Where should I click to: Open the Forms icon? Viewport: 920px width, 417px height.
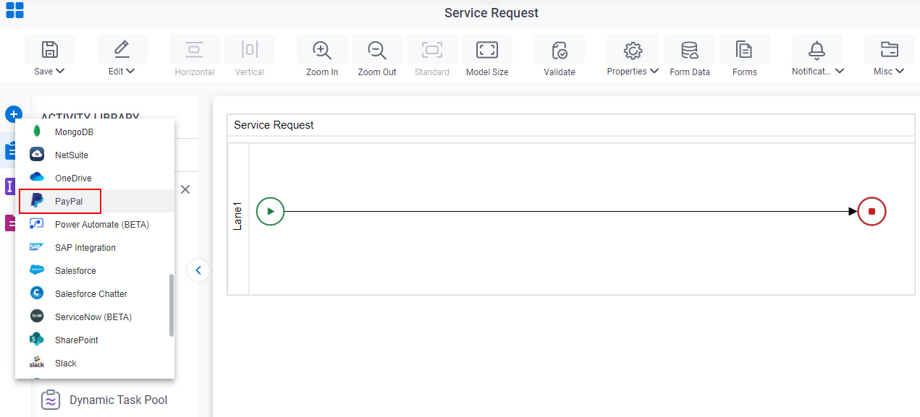click(x=744, y=50)
